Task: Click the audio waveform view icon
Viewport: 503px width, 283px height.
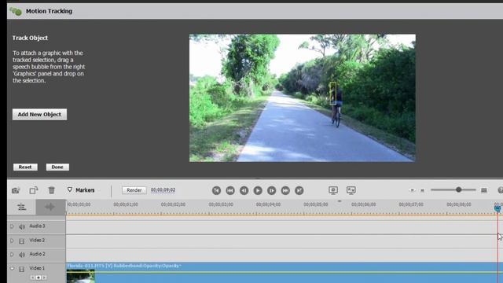Action: point(50,208)
